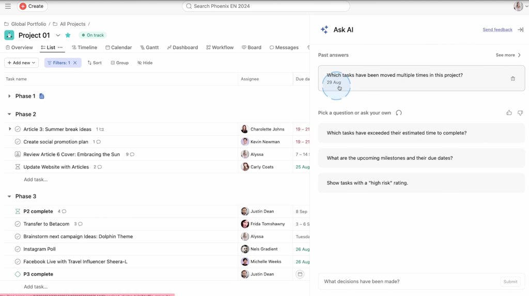Click Nels Gradient assignee avatar
This screenshot has width=529, height=296.
pos(245,249)
